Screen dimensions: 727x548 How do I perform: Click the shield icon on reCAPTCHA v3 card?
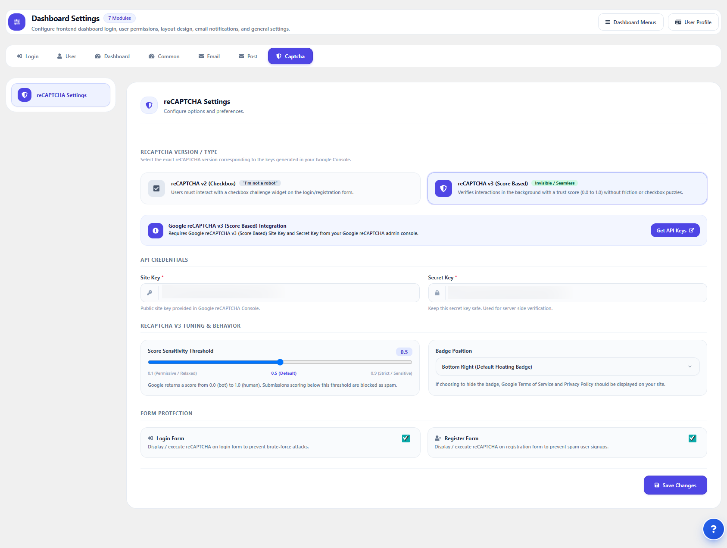443,188
